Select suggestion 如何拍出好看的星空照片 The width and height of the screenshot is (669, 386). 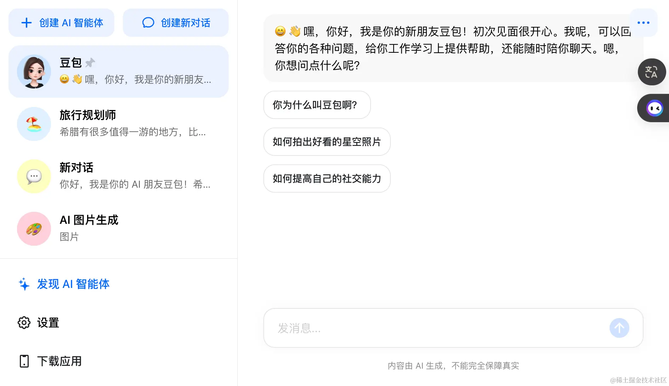327,142
